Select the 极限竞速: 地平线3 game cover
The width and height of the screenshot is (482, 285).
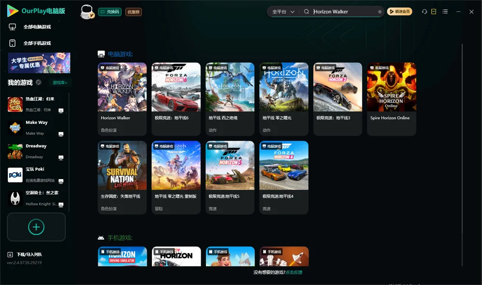click(338, 87)
